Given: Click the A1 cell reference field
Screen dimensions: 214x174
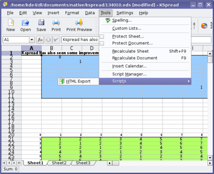Looking at the screenshot, I should click(x=16, y=40).
